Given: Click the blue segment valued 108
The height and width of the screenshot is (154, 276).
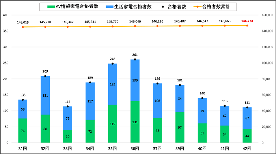Looking at the screenshot, I should point(157,101).
